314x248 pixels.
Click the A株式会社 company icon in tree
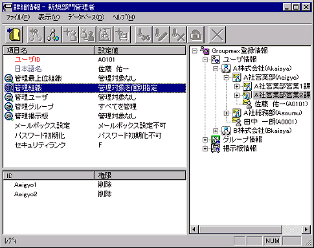(226, 69)
